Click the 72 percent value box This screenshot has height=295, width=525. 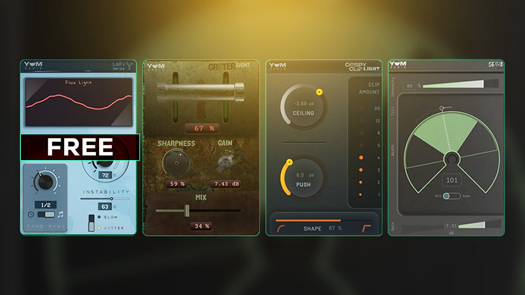coord(105,175)
